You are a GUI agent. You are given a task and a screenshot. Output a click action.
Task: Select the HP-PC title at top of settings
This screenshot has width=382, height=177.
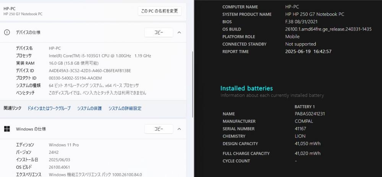(10, 8)
